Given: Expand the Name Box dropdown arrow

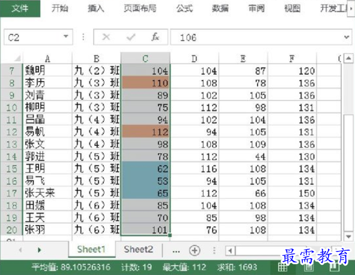Looking at the screenshot, I should pos(66,36).
